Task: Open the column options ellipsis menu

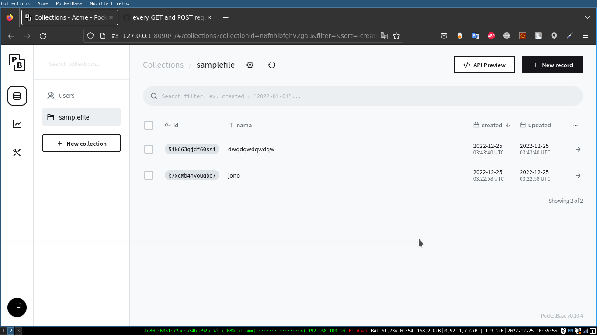Action: click(575, 125)
